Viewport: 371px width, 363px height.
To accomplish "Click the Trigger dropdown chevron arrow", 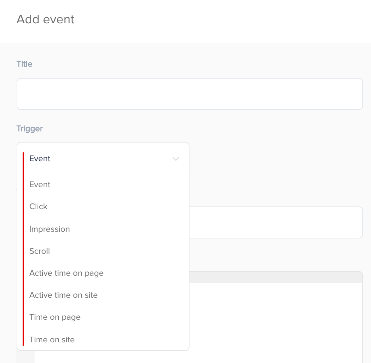I will tap(176, 159).
